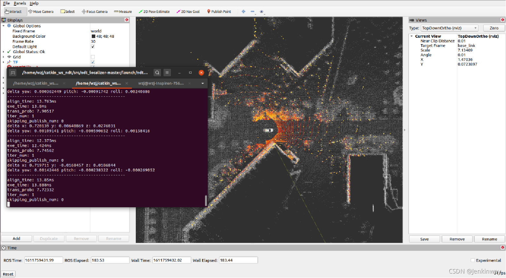
Task: Click the Global Options gear icon
Action: 9,26
